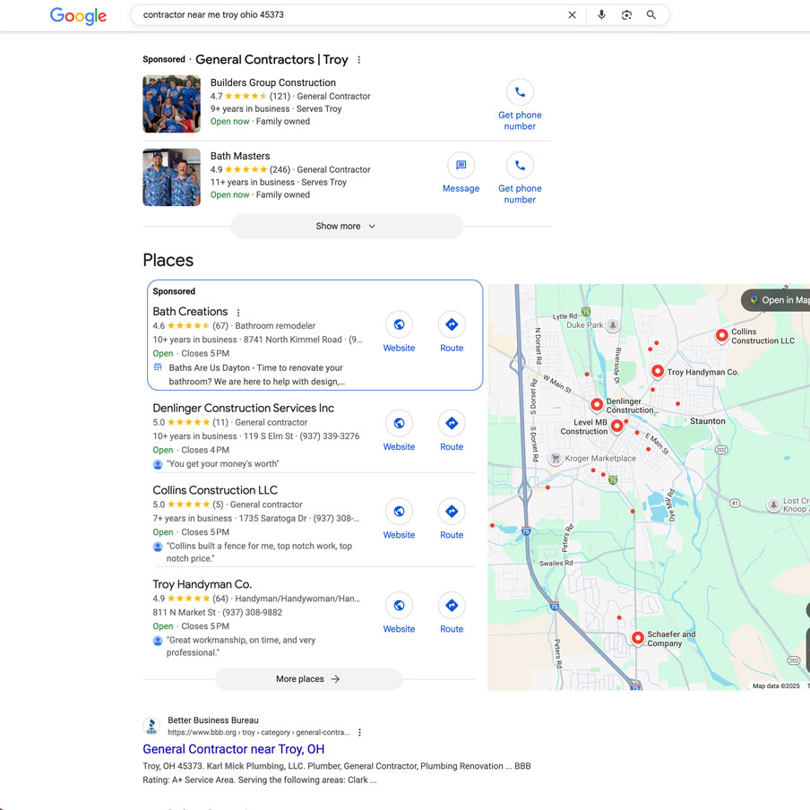Submit search with magnifying glass icon
This screenshot has height=810, width=810.
651,15
